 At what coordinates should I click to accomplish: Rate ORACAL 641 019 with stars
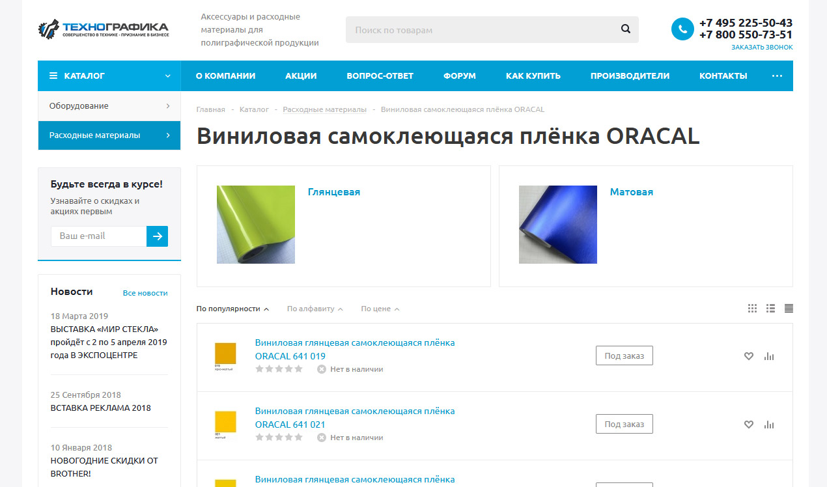[x=279, y=369]
